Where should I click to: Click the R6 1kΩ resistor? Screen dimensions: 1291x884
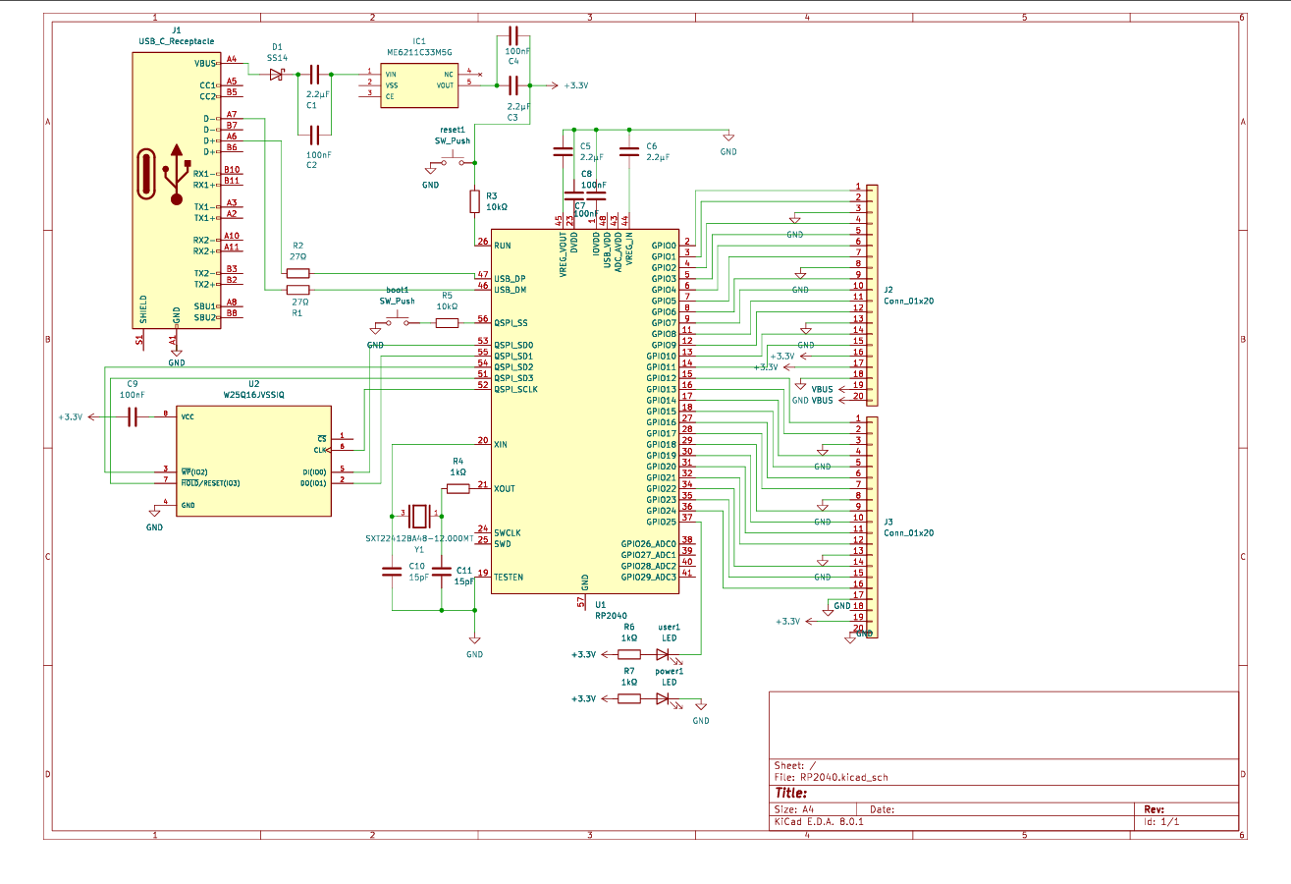pyautogui.click(x=629, y=654)
